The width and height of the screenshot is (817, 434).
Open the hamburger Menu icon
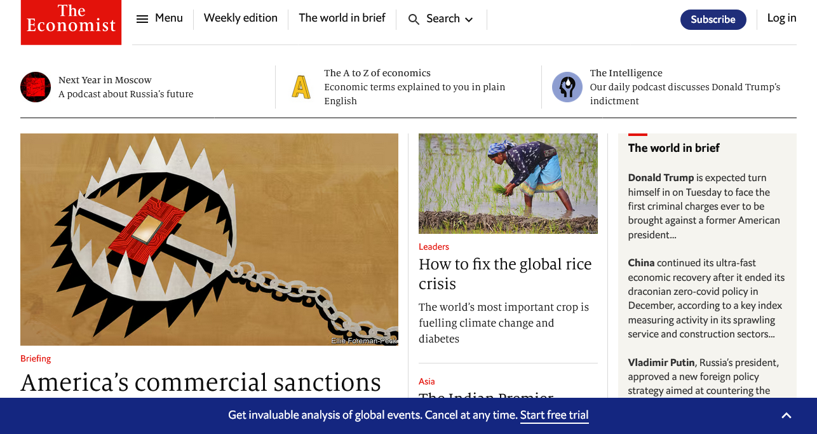142,19
